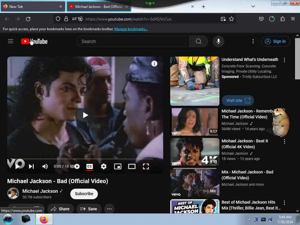Open Firefox account icon in toolbar
The image size is (300, 225).
tap(272, 19)
